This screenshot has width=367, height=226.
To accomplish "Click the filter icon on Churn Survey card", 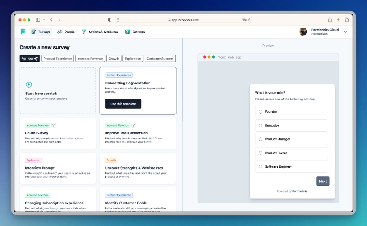I will point(54,125).
